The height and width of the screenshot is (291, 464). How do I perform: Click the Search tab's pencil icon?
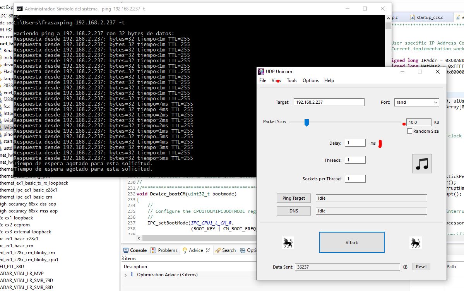pyautogui.click(x=218, y=250)
